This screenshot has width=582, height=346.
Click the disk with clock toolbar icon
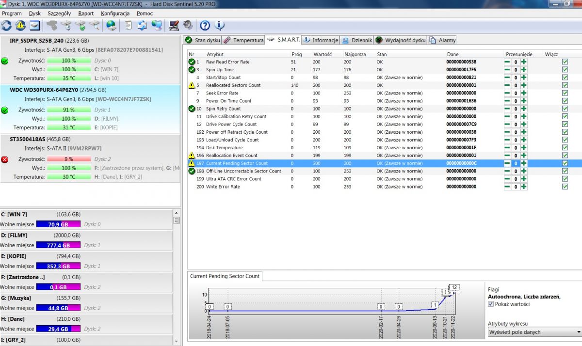pyautogui.click(x=66, y=25)
